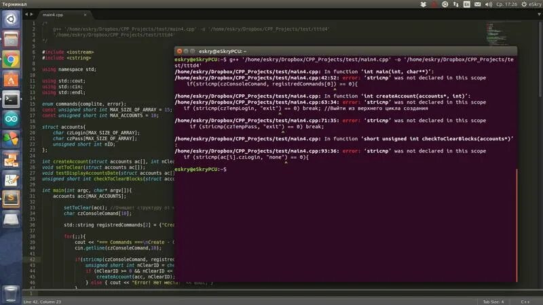Click the main4.cpp:42:52 error line in terminal
The width and height of the screenshot is (543, 305).
[330, 78]
